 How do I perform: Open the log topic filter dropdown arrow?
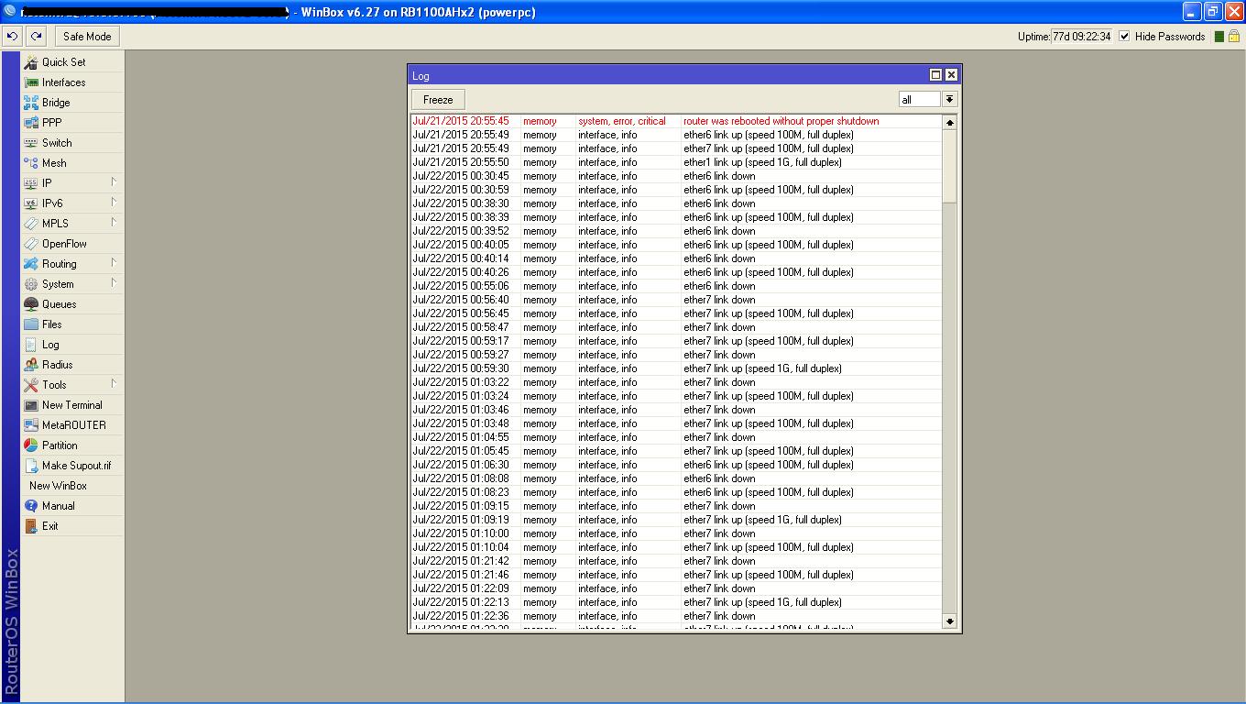click(x=949, y=99)
